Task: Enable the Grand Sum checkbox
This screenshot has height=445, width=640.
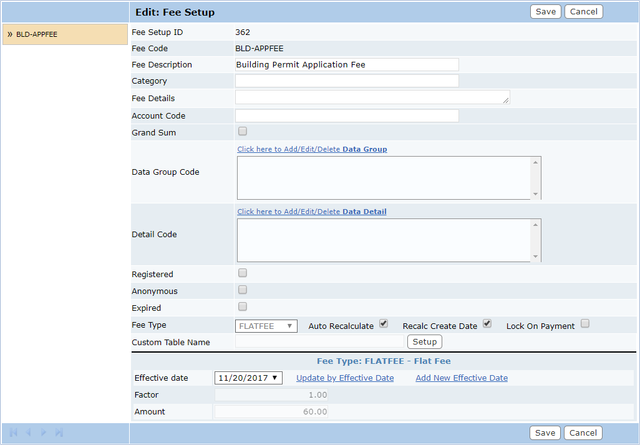Action: point(241,131)
